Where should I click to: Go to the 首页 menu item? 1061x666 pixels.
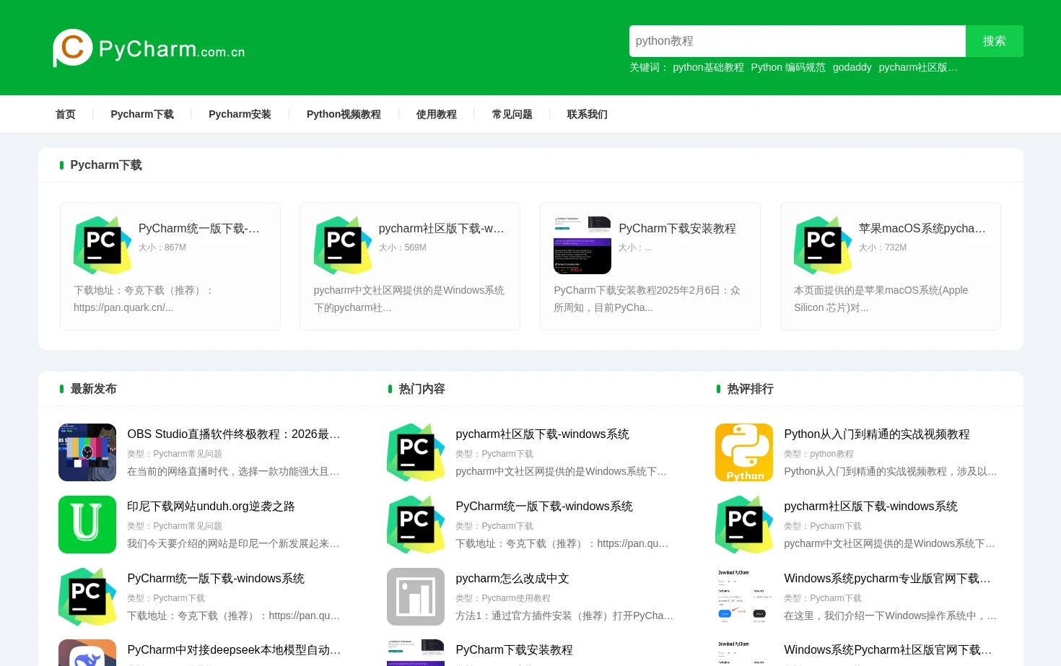tap(66, 114)
